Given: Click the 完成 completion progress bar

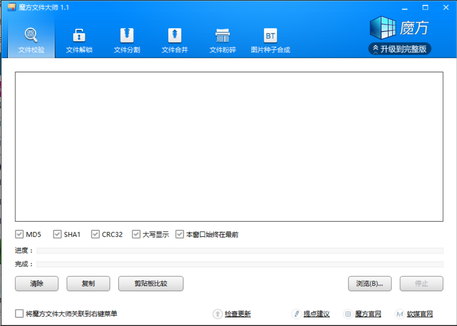Looking at the screenshot, I should pos(240,264).
